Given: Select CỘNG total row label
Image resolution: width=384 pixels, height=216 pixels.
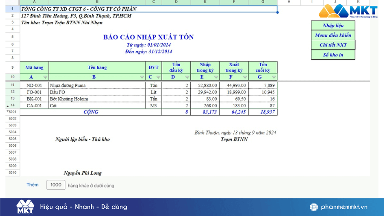Looking at the screenshot, I should pos(91,112).
